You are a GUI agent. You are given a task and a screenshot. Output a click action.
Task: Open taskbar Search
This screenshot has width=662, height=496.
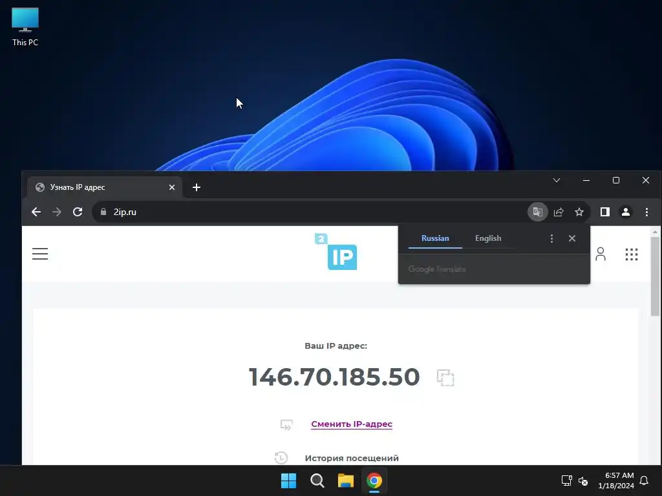(317, 480)
